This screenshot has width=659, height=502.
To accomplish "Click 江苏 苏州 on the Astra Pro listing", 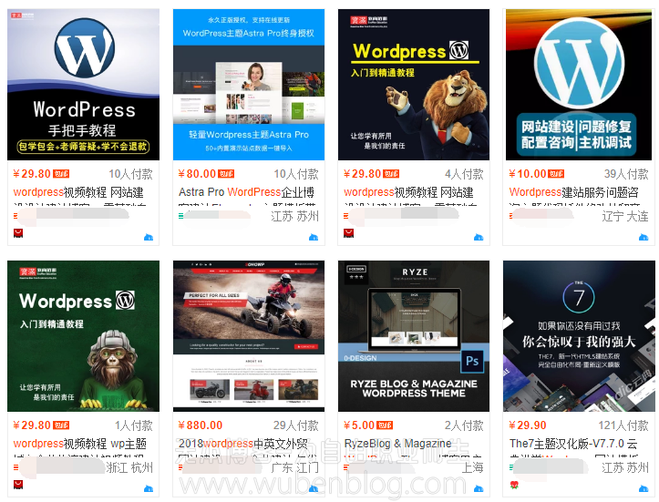I will tap(294, 216).
